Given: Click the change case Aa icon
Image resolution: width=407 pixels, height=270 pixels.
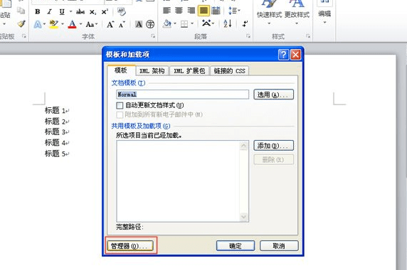Looking at the screenshot, I should (x=90, y=25).
